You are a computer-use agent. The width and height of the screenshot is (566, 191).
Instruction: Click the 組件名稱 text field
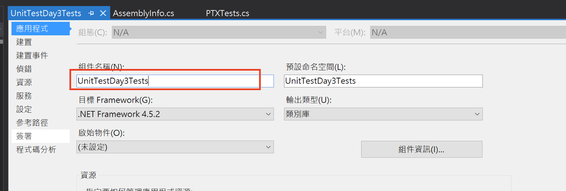coord(175,81)
